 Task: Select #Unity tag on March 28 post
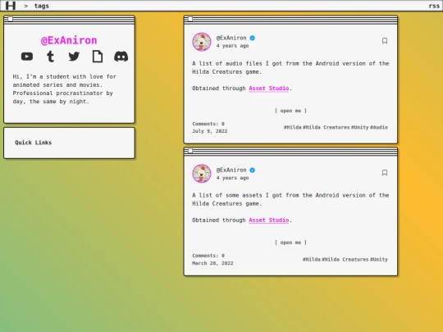pyautogui.click(x=379, y=259)
